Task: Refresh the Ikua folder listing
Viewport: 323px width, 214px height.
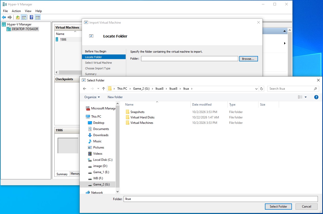Action: pyautogui.click(x=262, y=89)
